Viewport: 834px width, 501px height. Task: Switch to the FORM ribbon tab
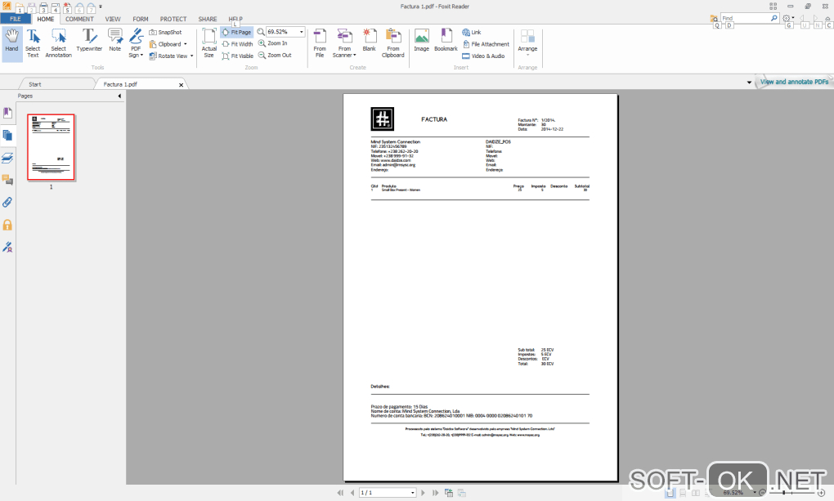tap(141, 19)
